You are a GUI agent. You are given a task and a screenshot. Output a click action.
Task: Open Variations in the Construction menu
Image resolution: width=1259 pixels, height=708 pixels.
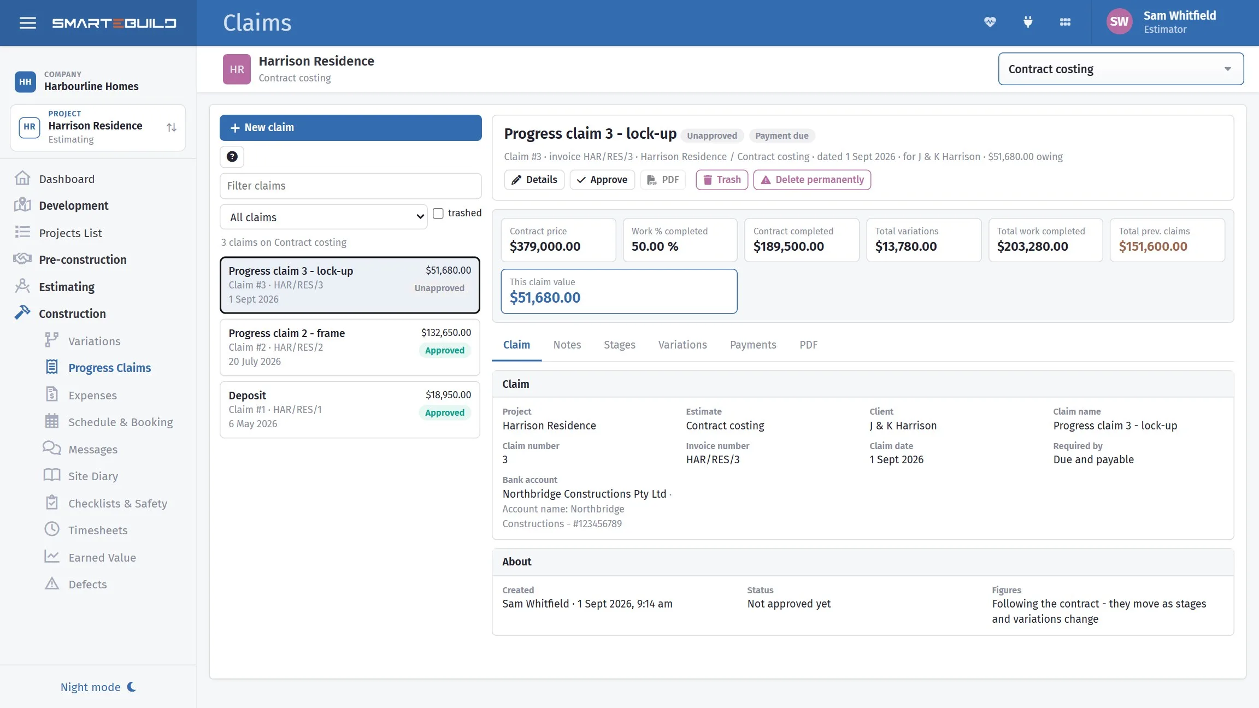point(94,341)
